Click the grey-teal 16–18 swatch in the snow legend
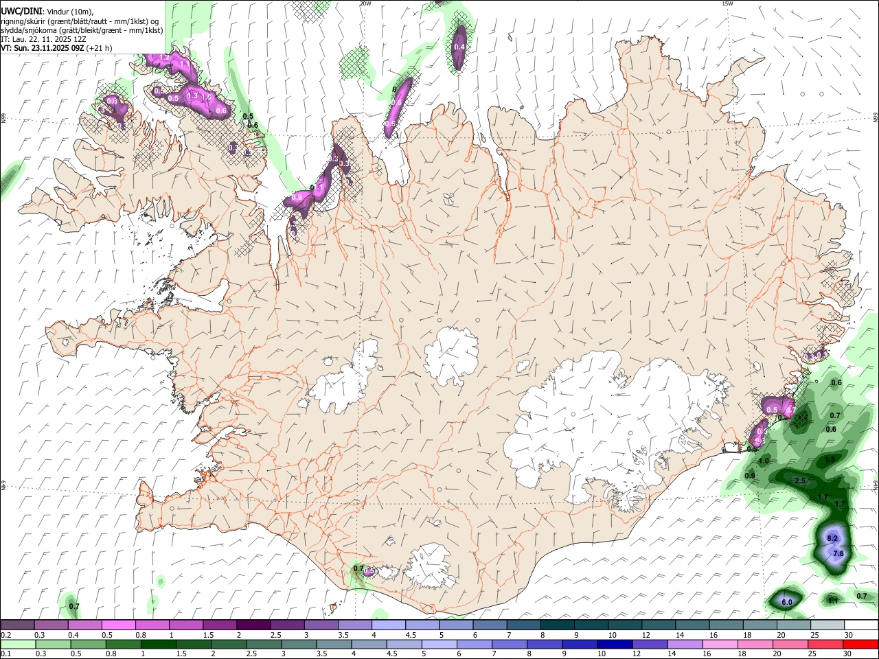 (726, 625)
